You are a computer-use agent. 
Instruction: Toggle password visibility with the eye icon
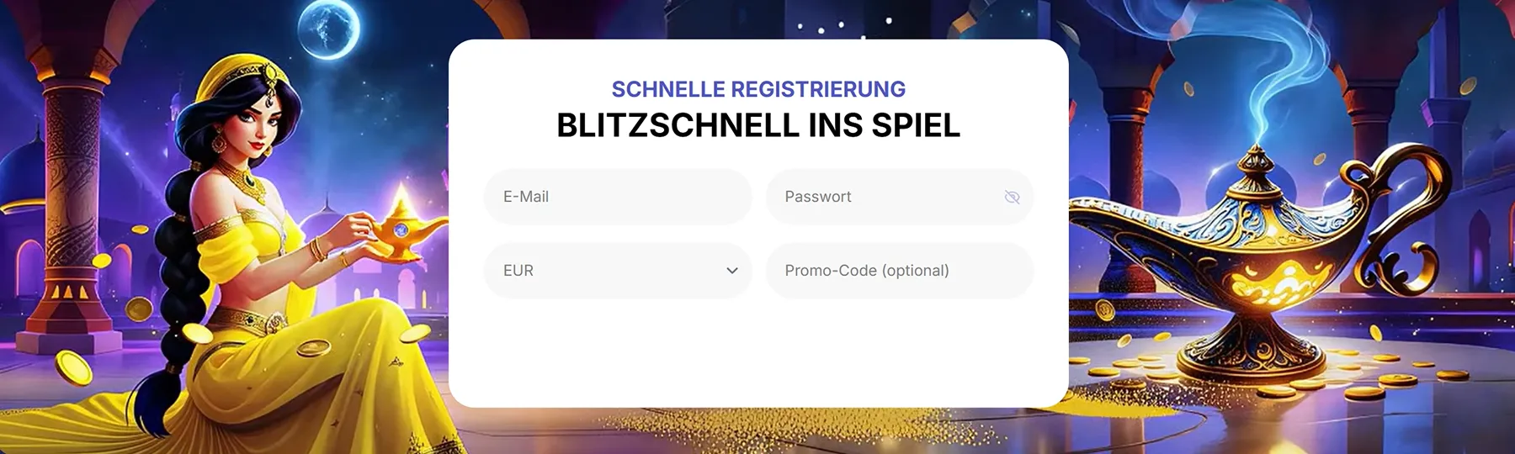[1012, 197]
